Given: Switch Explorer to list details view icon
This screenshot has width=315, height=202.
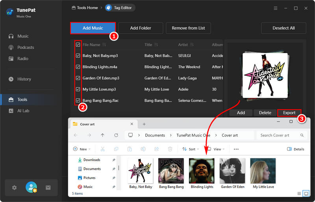Looking at the screenshot, I should 299,194.
